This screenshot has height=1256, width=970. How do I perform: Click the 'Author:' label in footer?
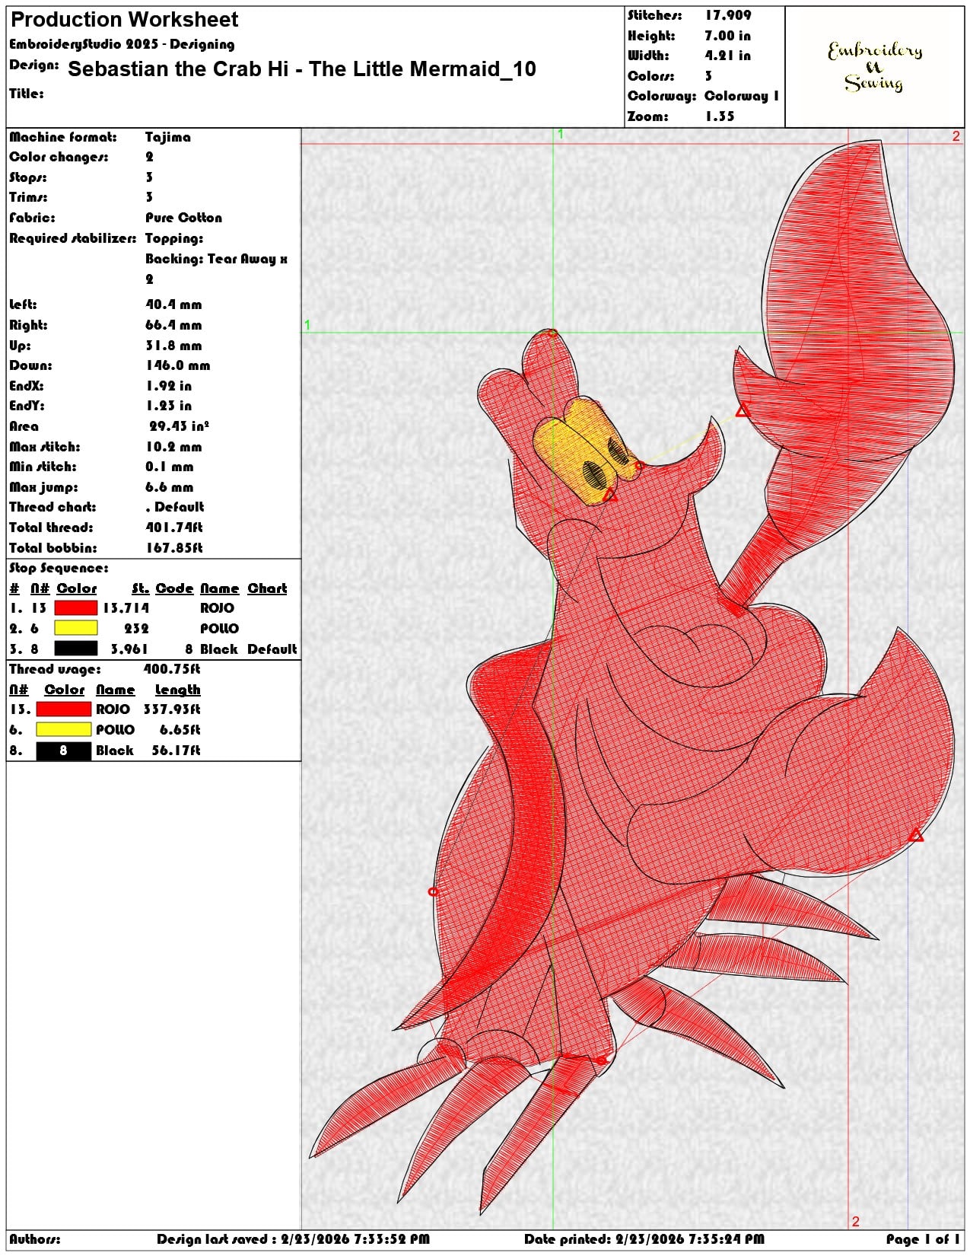pyautogui.click(x=35, y=1239)
